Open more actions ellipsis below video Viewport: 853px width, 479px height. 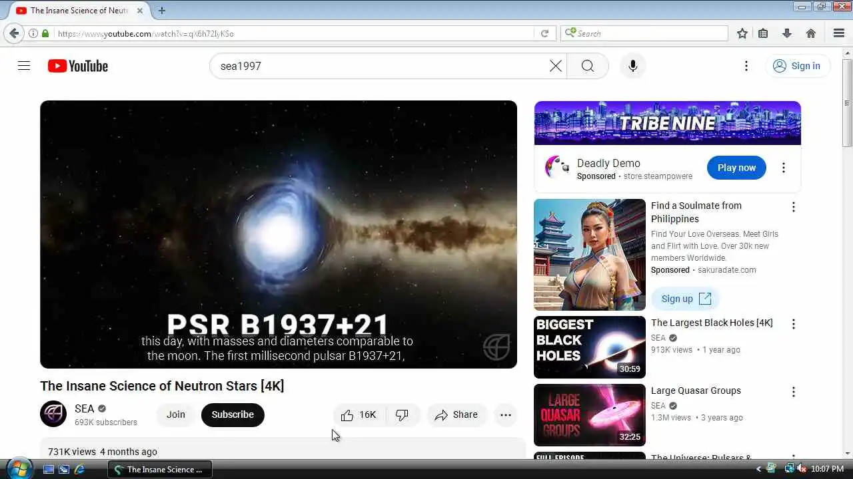coord(506,414)
